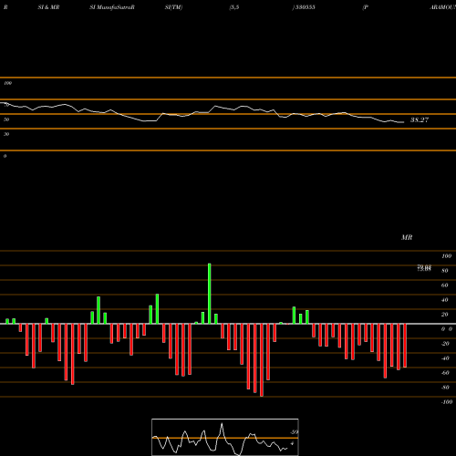Click the MR axis label -60
456x456 pixels.
pyautogui.click(x=445, y=373)
